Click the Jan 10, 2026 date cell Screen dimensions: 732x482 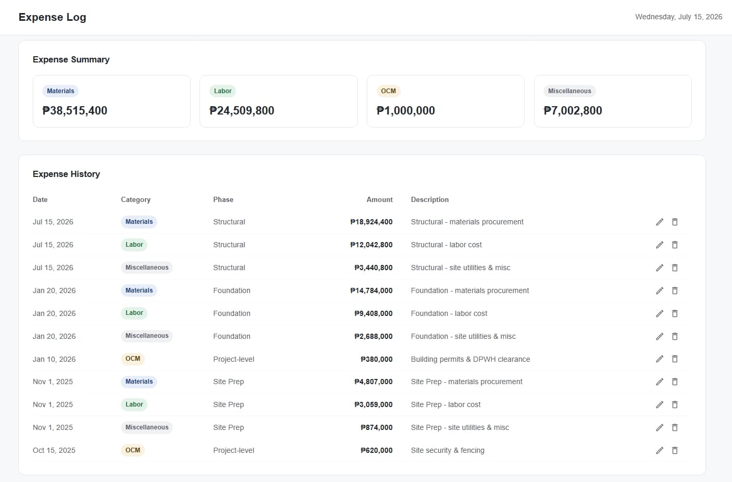tap(54, 359)
